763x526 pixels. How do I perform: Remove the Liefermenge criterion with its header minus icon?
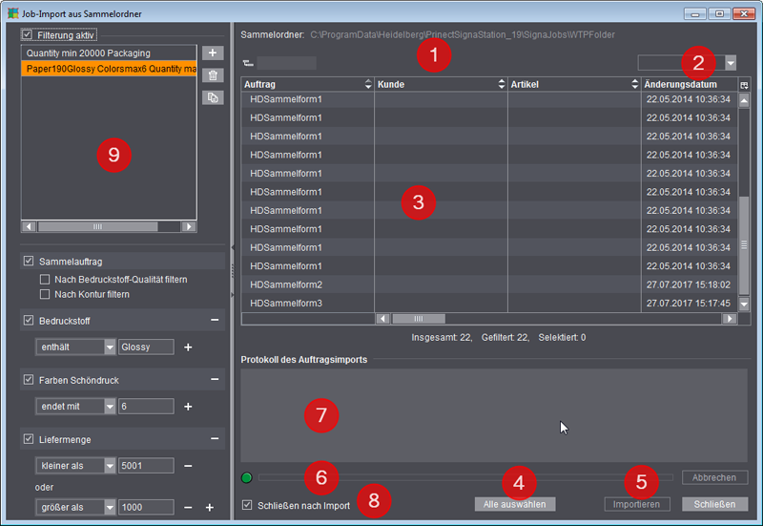[x=215, y=439]
